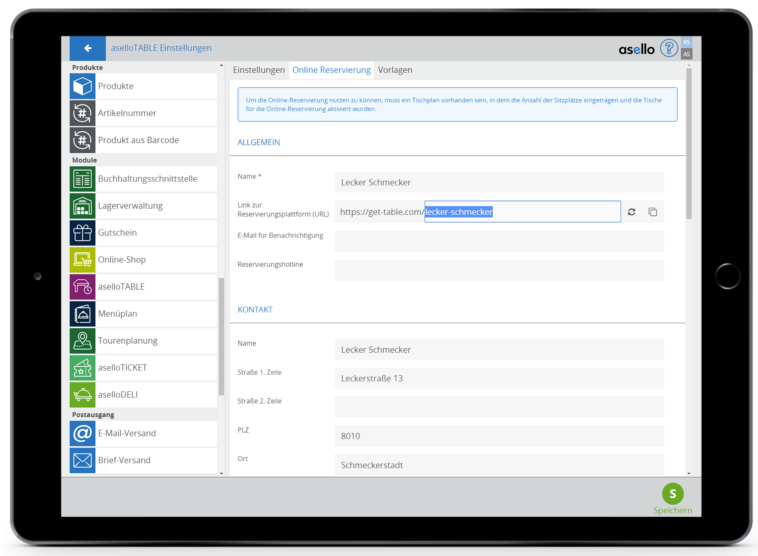Click the KS user badge
This screenshot has width=758, height=556.
pyautogui.click(x=686, y=42)
